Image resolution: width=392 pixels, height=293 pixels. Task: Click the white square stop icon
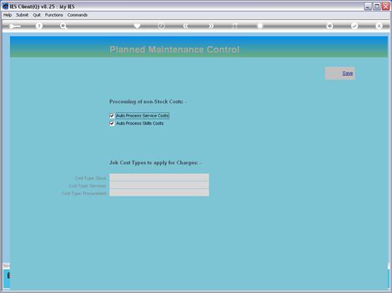[260, 26]
